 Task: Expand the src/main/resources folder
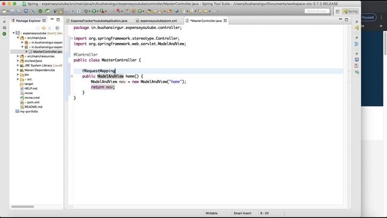18,56
